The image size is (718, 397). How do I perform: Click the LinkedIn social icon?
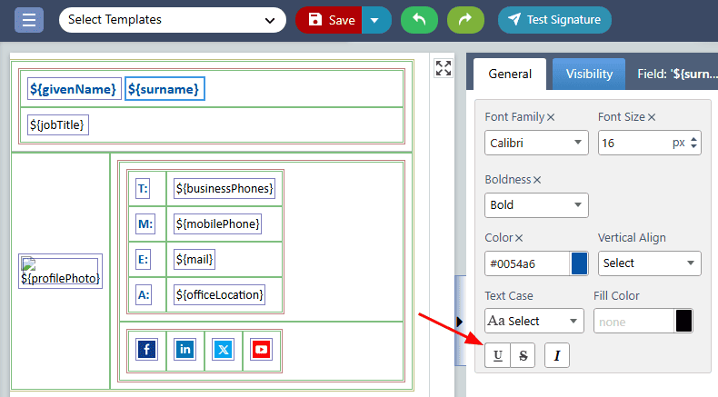(184, 349)
